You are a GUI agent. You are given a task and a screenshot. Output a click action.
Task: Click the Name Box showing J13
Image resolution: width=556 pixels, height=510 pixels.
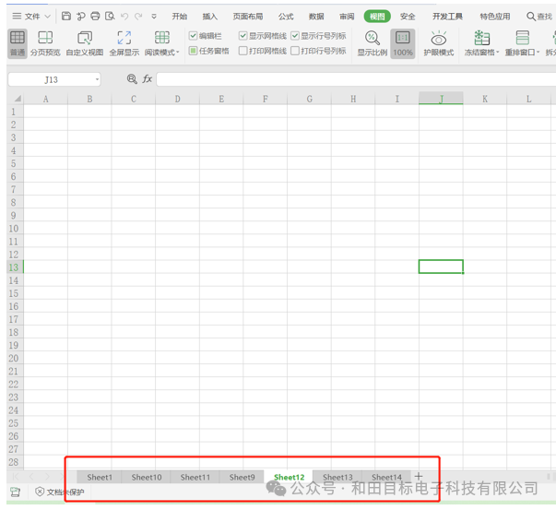(54, 79)
